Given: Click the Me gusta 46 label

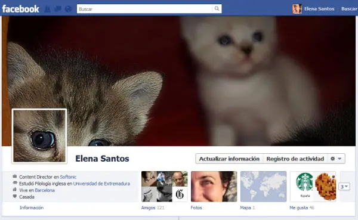Looking at the screenshot, I should [x=302, y=207].
